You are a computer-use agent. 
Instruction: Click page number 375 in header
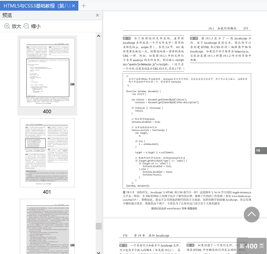245,28
